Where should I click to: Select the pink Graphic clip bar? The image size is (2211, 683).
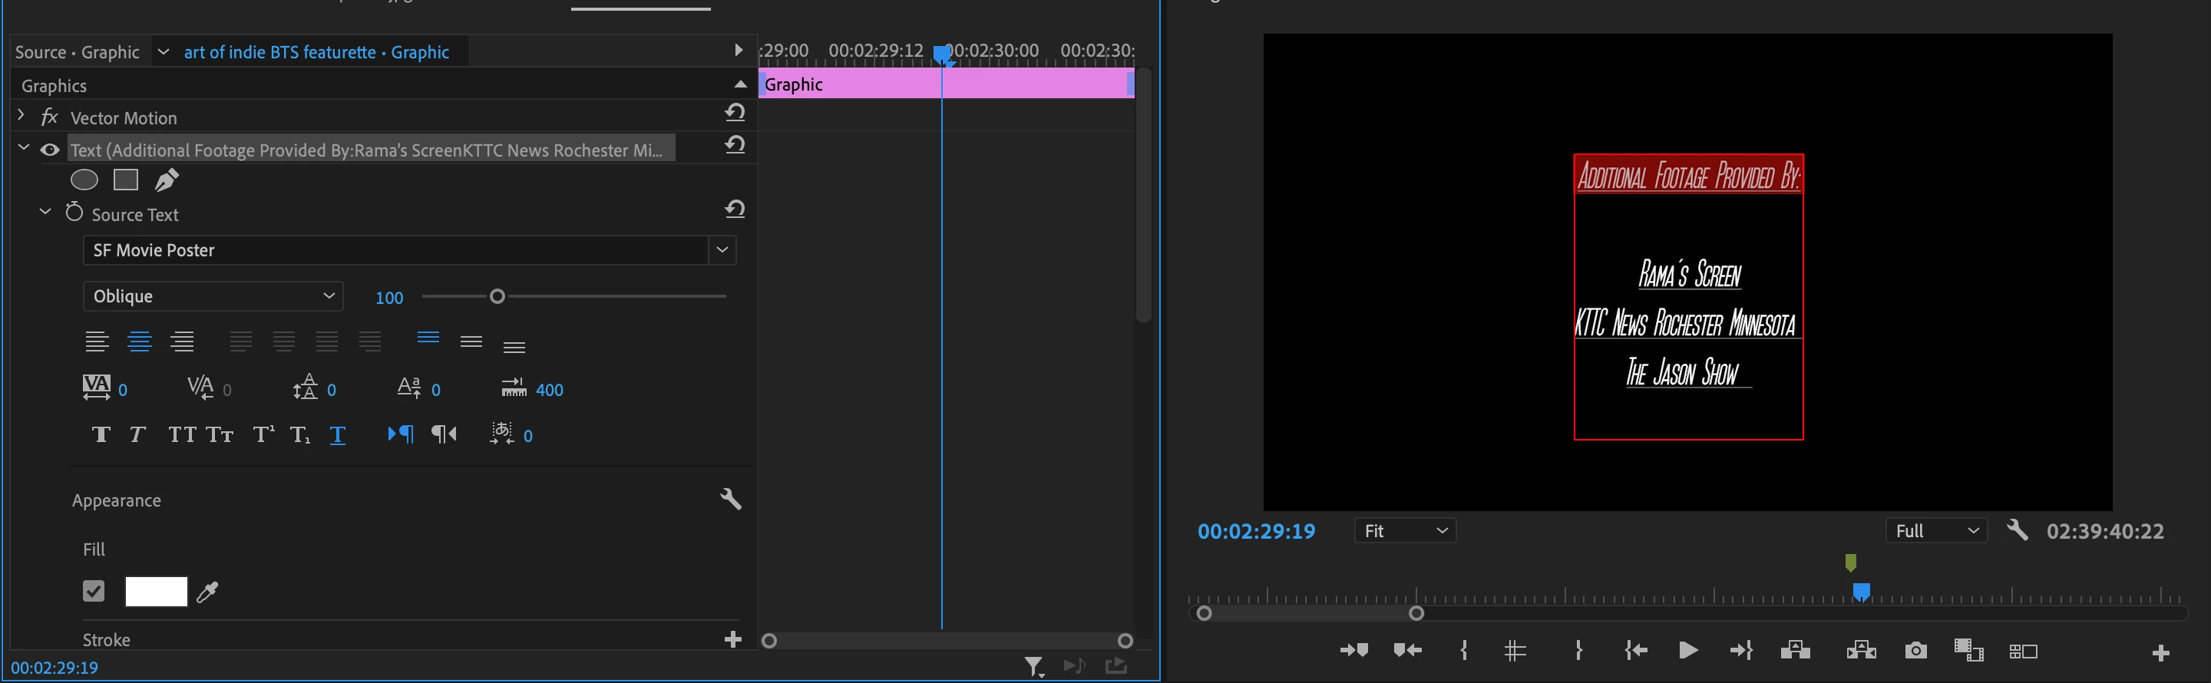coord(946,84)
